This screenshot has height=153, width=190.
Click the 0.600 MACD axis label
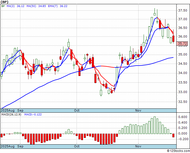click(x=183, y=117)
